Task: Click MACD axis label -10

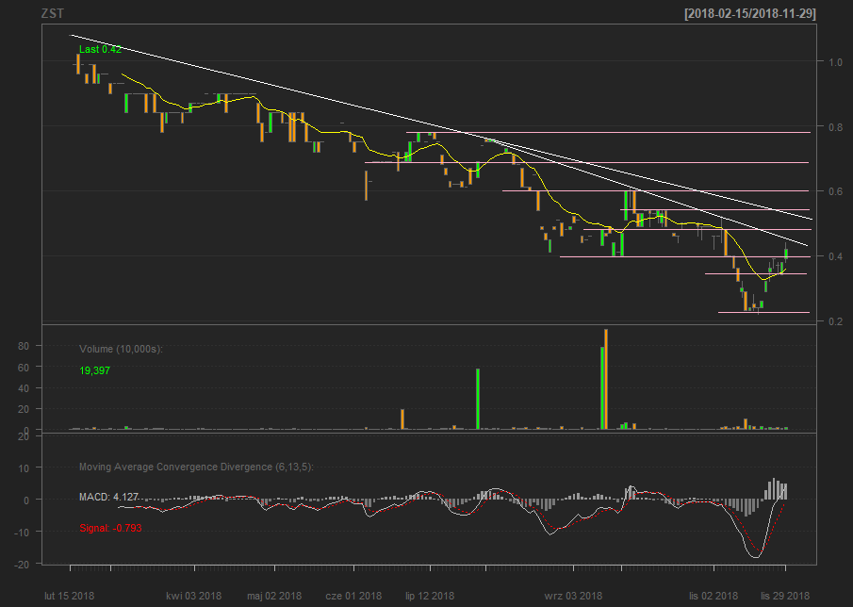Action: click(x=22, y=532)
